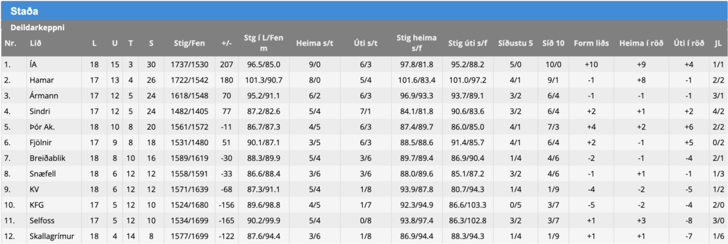
Task: Select the Ármann team row name
Action: tap(42, 96)
